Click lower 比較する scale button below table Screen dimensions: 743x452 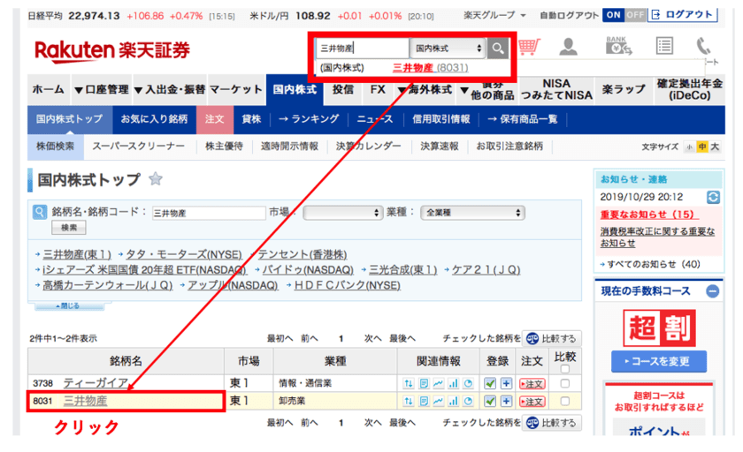coord(552,423)
